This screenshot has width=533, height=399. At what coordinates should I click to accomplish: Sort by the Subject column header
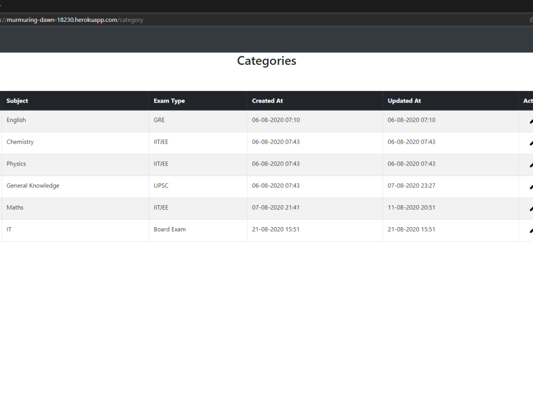(17, 101)
